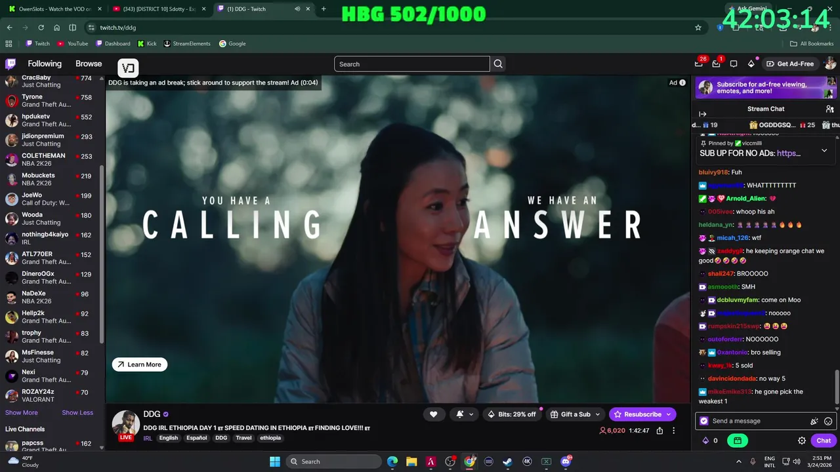Open the link in pinned chat message
The height and width of the screenshot is (472, 840).
click(x=788, y=153)
